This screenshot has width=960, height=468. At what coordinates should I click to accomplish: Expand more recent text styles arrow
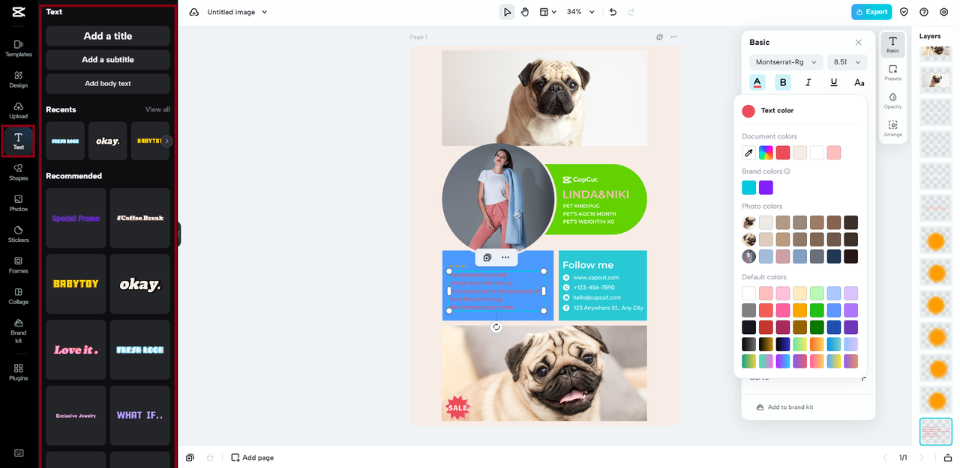(x=167, y=141)
